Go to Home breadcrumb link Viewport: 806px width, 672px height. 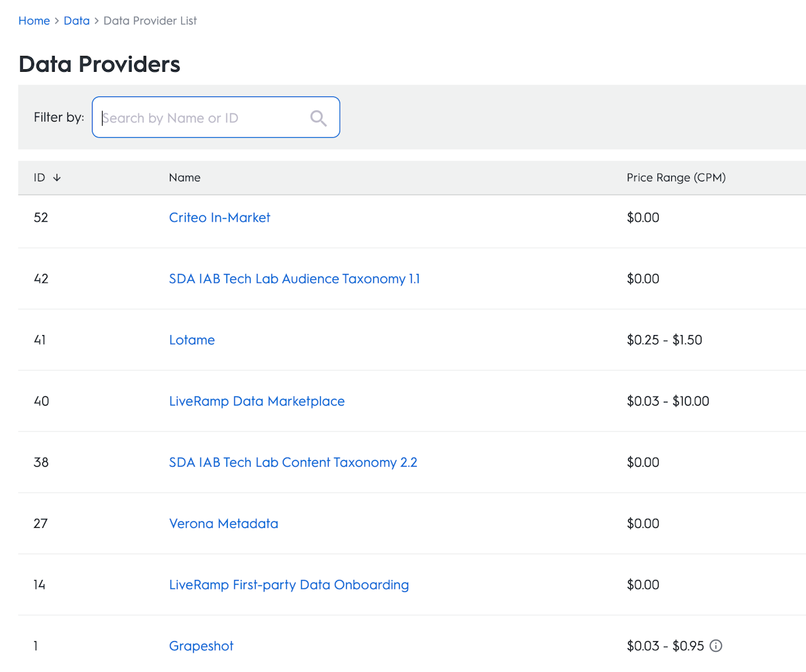pyautogui.click(x=34, y=21)
